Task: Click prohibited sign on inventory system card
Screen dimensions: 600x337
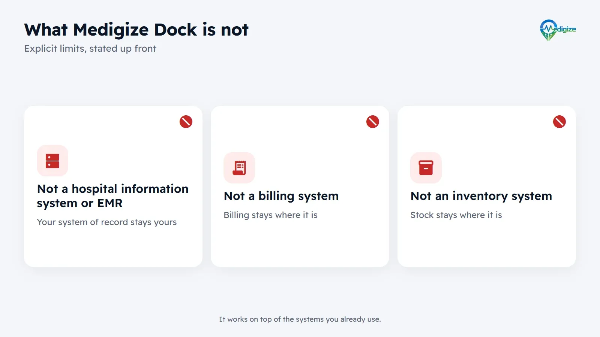Action: click(559, 122)
